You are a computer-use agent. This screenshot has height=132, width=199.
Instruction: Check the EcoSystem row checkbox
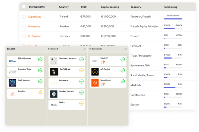click(24, 36)
